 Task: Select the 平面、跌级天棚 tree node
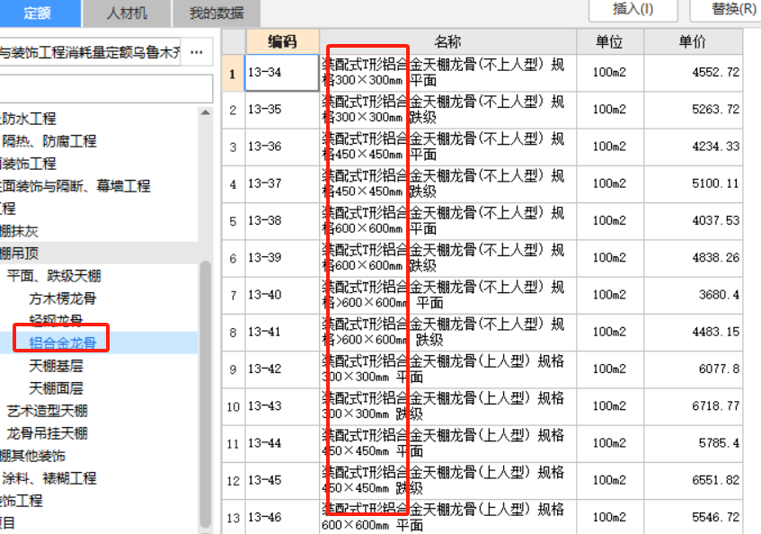coord(54,276)
